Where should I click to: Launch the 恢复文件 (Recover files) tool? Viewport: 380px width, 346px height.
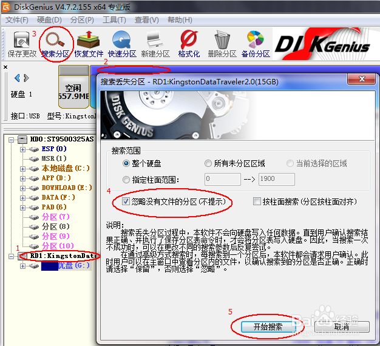tap(89, 44)
